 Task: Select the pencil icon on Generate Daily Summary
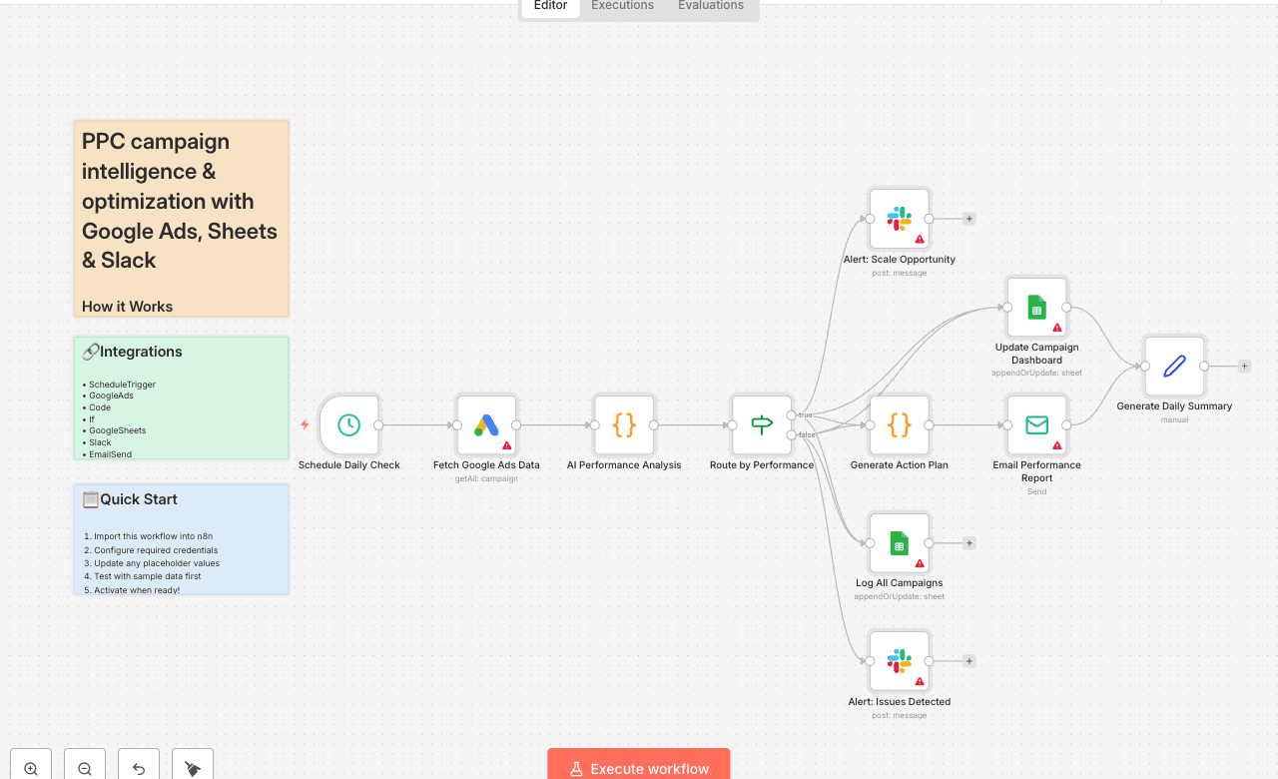pos(1174,366)
